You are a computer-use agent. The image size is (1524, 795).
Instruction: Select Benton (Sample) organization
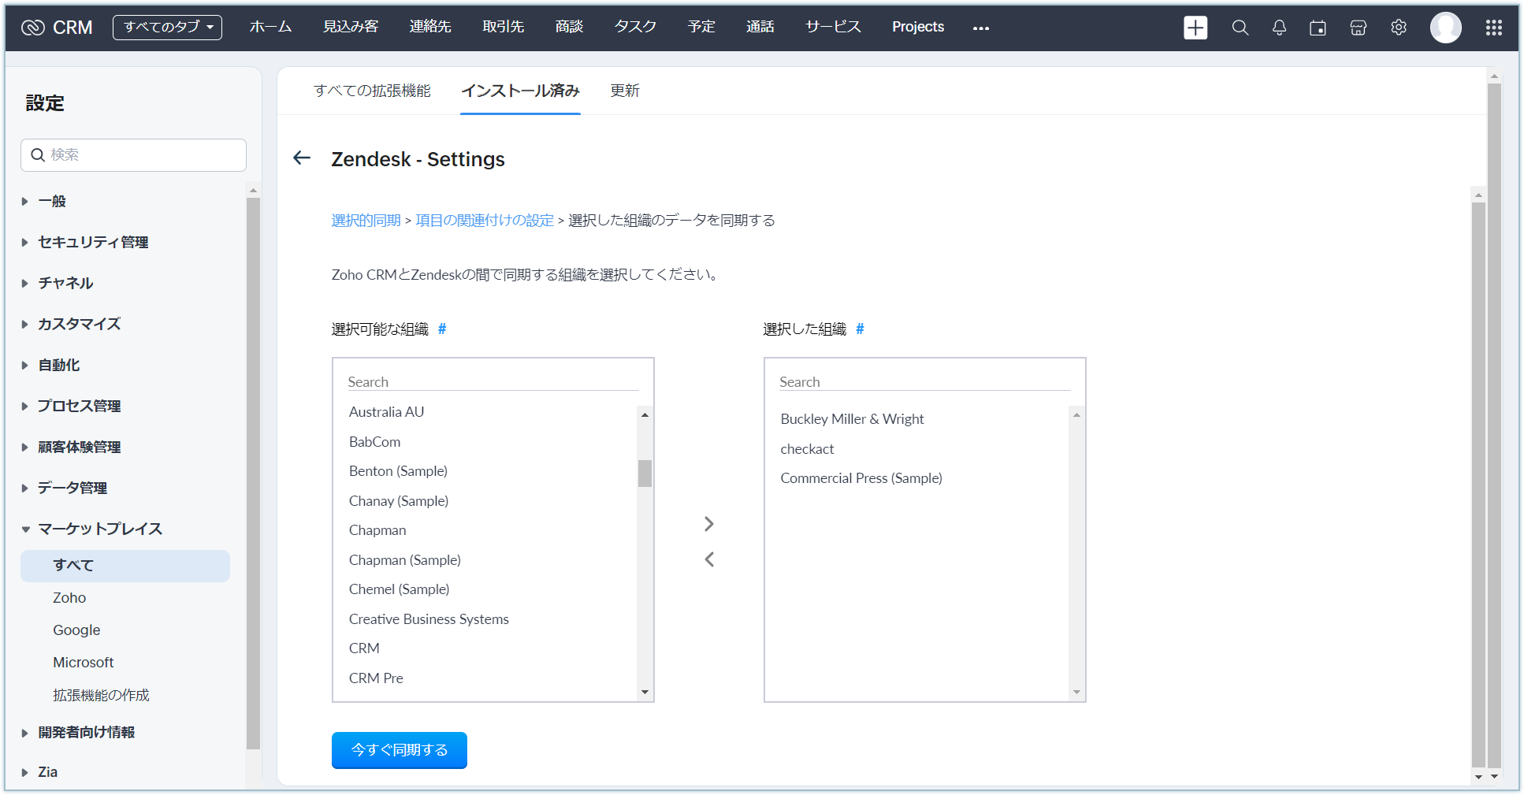398,471
